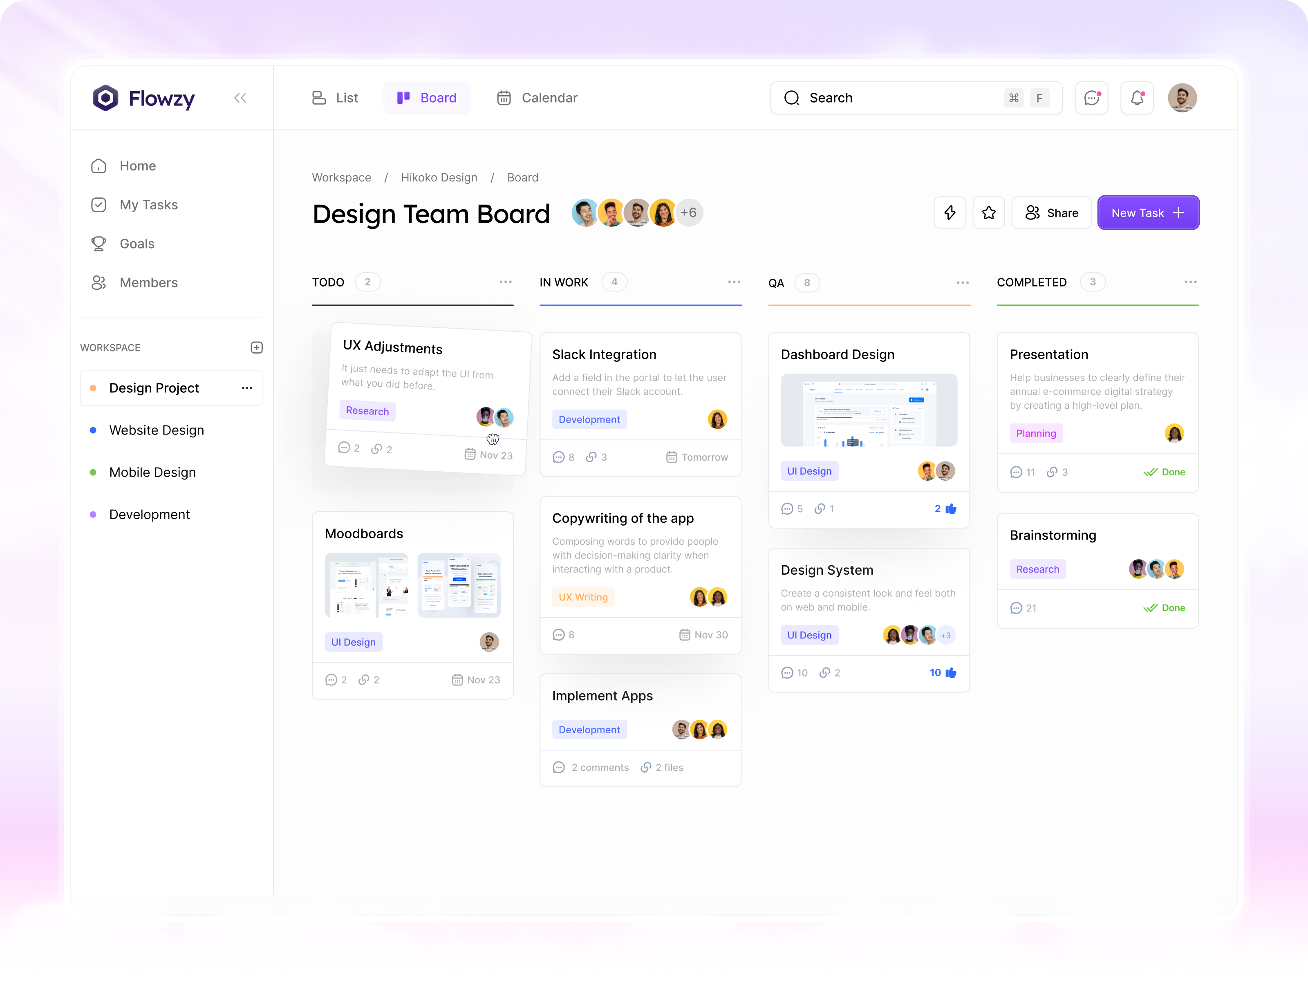The height and width of the screenshot is (981, 1308).
Task: Star the Design Team Board
Action: 989,213
